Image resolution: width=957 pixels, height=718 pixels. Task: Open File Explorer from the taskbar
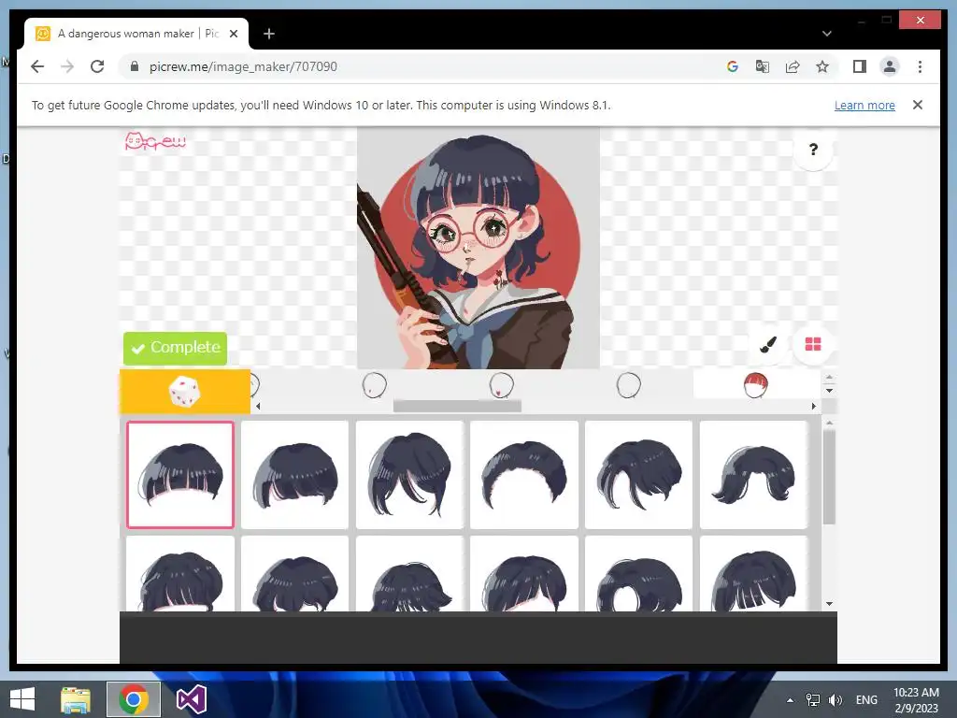[75, 699]
